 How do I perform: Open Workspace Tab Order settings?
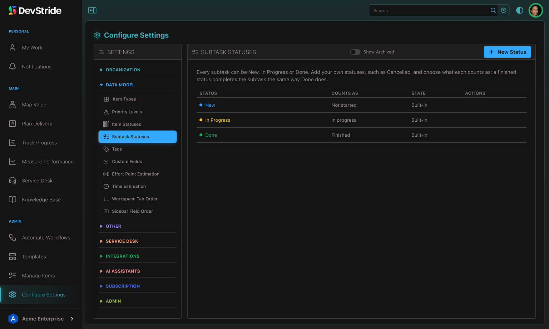138,199
